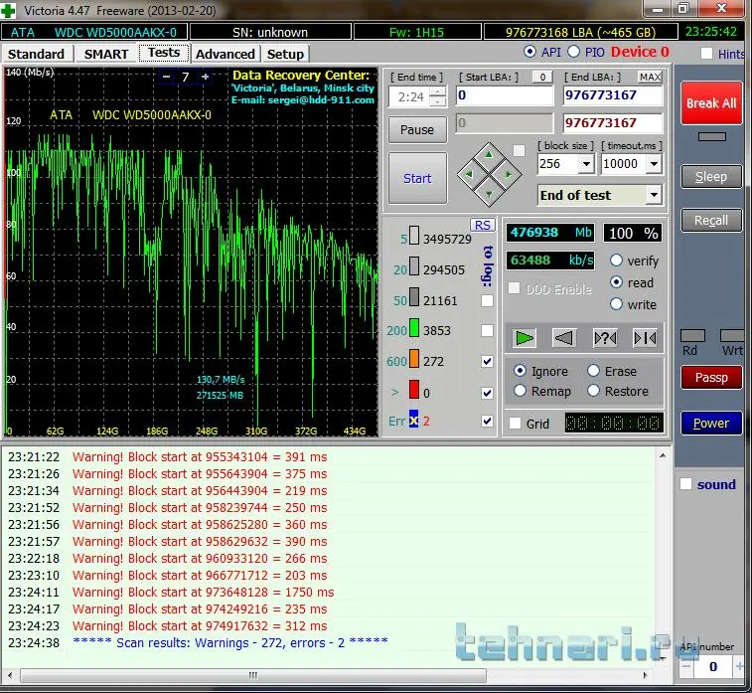Select the butterfly scan mode icon
Image resolution: width=752 pixels, height=693 pixels.
tap(645, 338)
